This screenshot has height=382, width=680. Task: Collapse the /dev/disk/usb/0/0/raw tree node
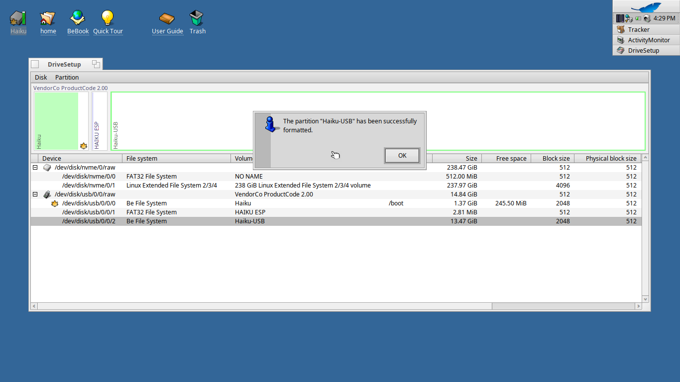(x=35, y=194)
